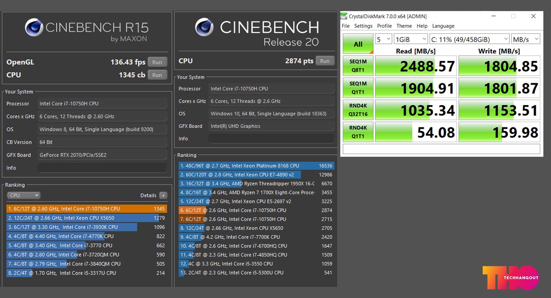Open the Help menu in CrystalDiskMark

tap(422, 26)
